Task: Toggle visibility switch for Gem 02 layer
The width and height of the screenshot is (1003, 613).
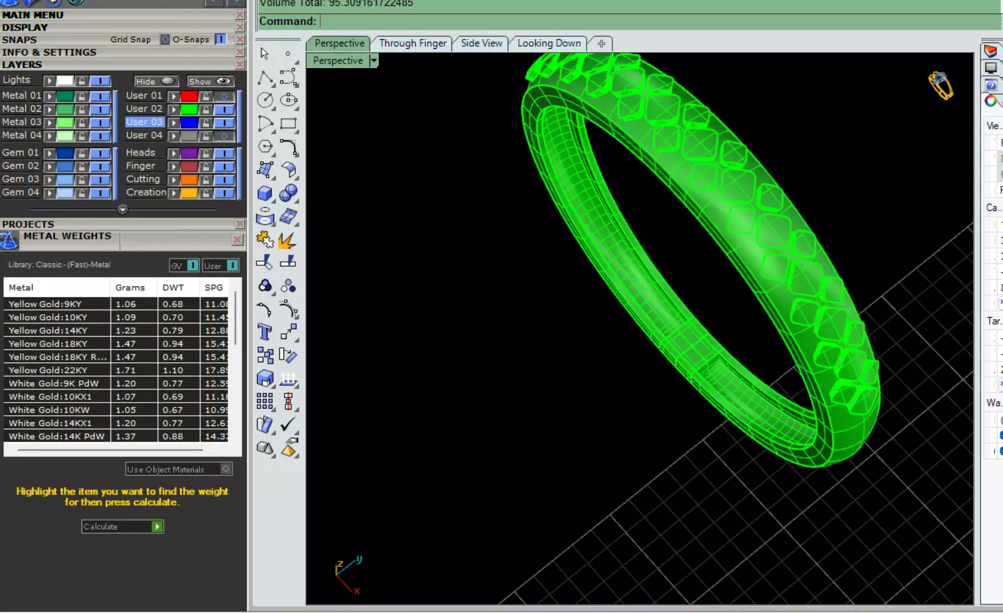Action: click(100, 167)
